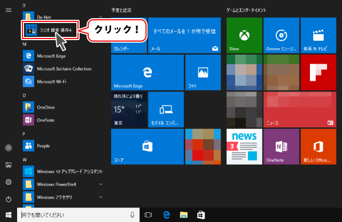Click the Windows Start button
Viewport: 342px width, 222px height.
coord(9,215)
